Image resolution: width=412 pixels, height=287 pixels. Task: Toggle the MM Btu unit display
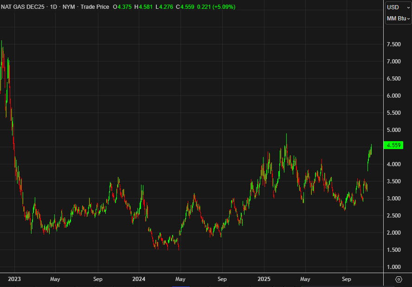coord(395,19)
